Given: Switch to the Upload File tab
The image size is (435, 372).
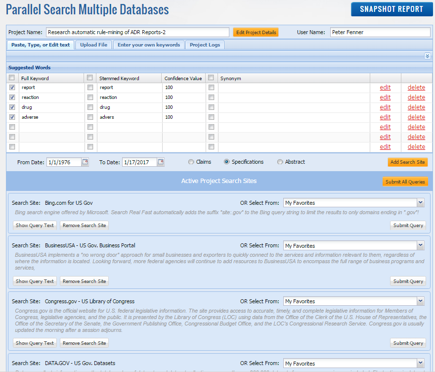Looking at the screenshot, I should tap(94, 45).
